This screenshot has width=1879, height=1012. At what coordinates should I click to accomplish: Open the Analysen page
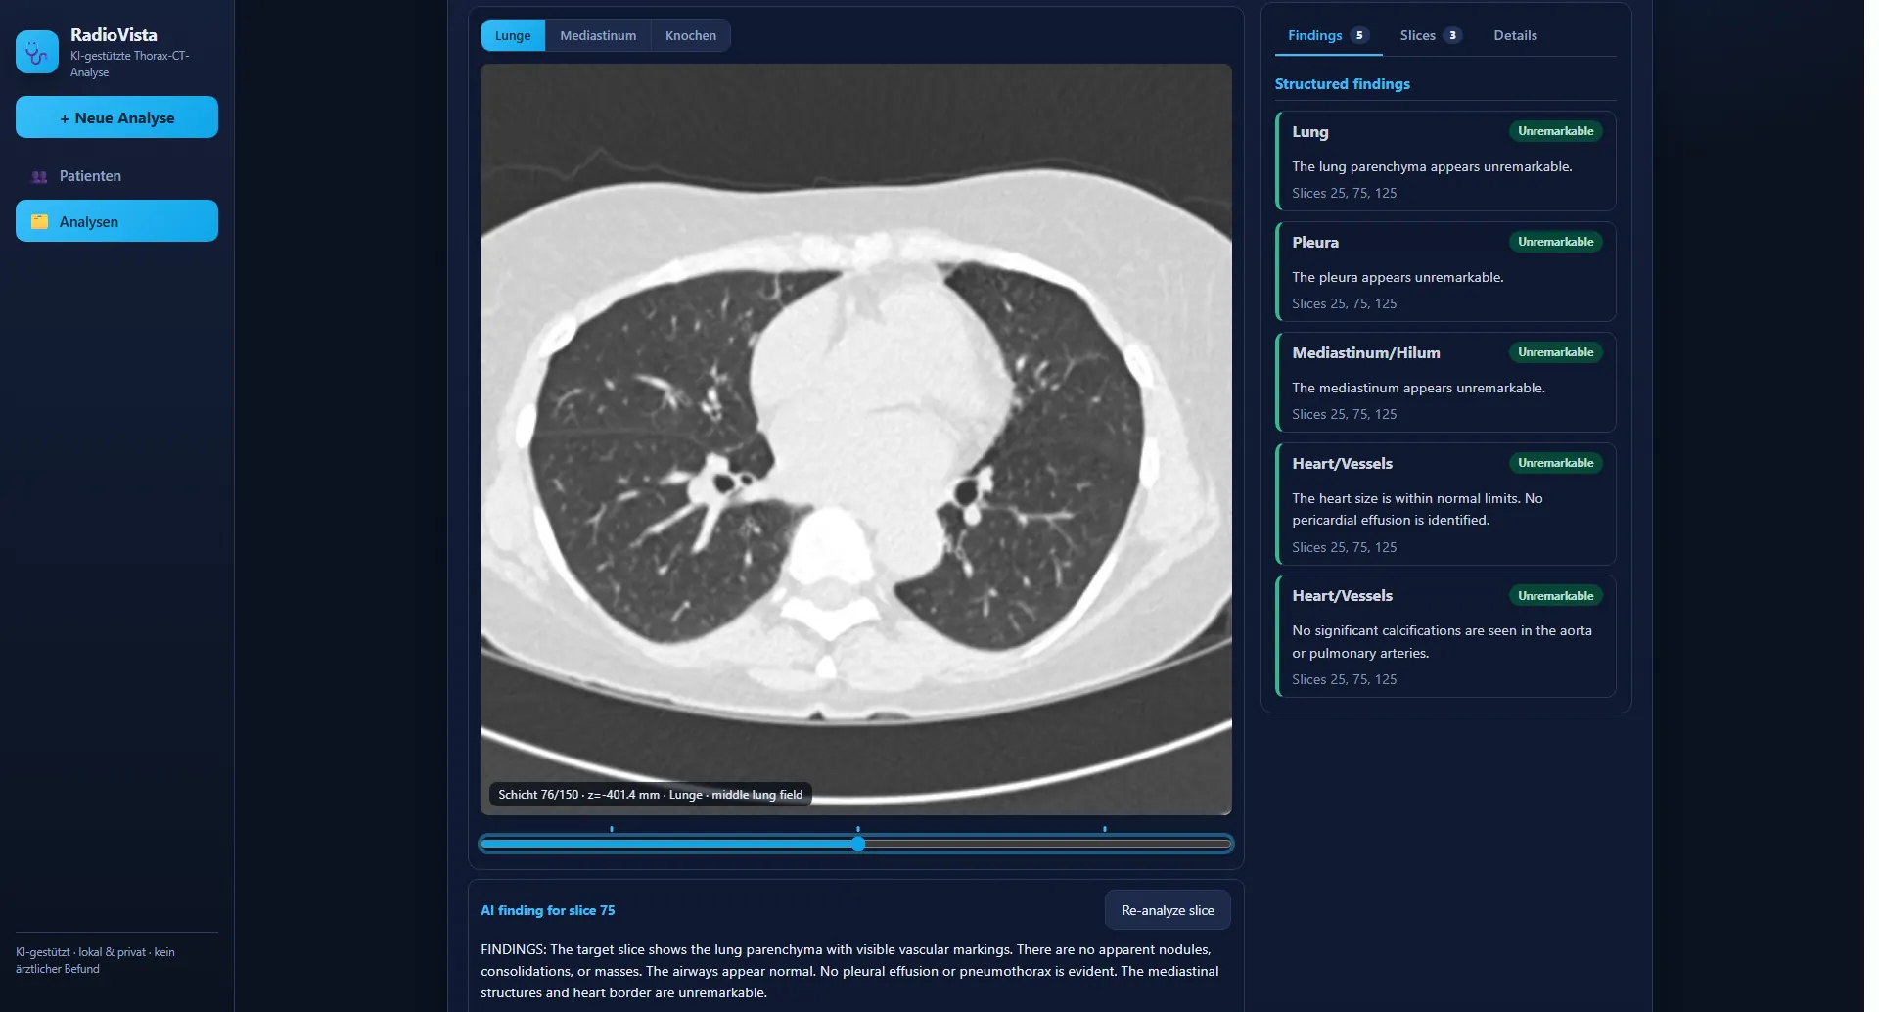pos(116,221)
